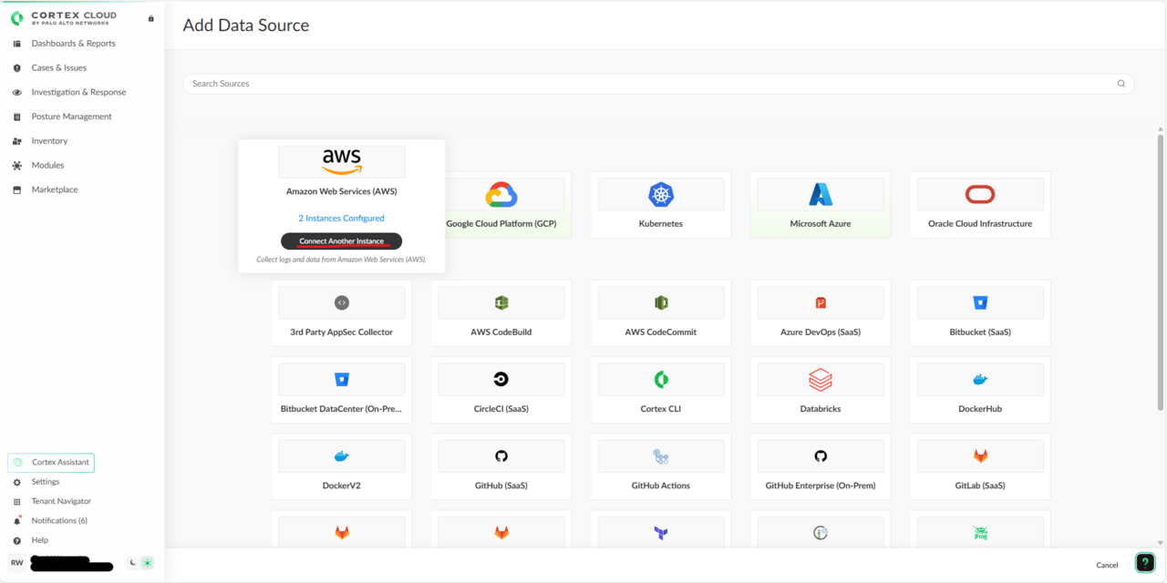The height and width of the screenshot is (583, 1167).
Task: Click the JFrog logo card
Action: pyautogui.click(x=980, y=529)
